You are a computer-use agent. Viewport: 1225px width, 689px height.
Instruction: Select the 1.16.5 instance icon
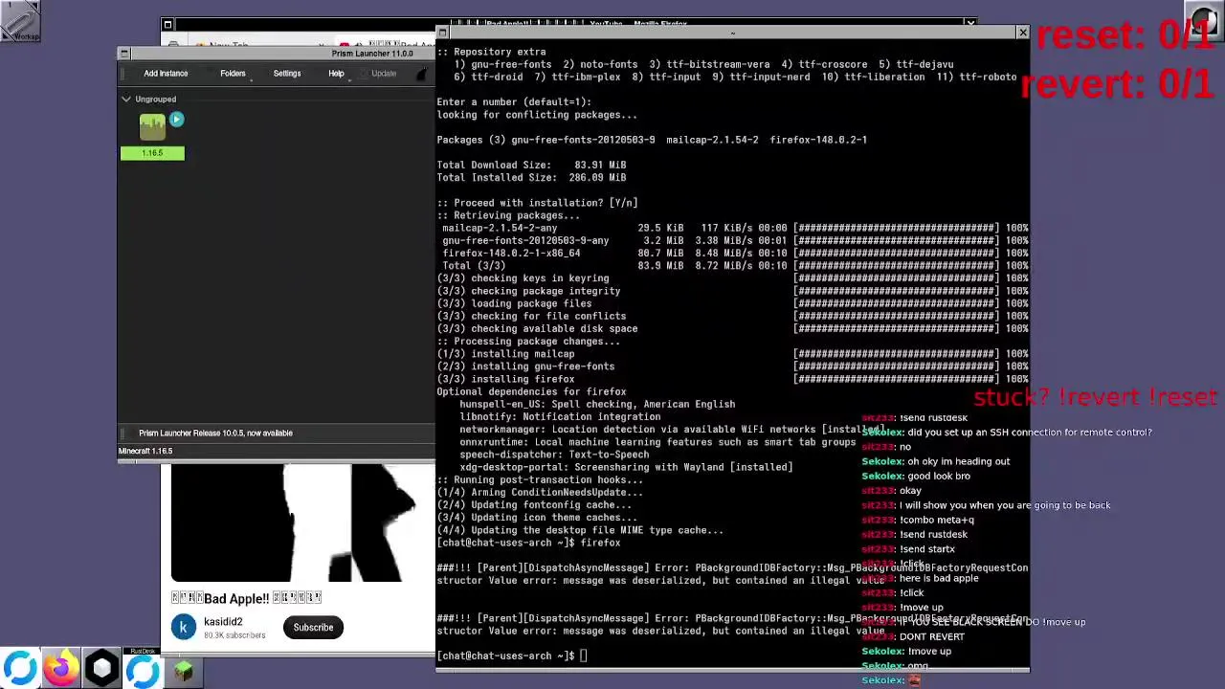coord(152,126)
